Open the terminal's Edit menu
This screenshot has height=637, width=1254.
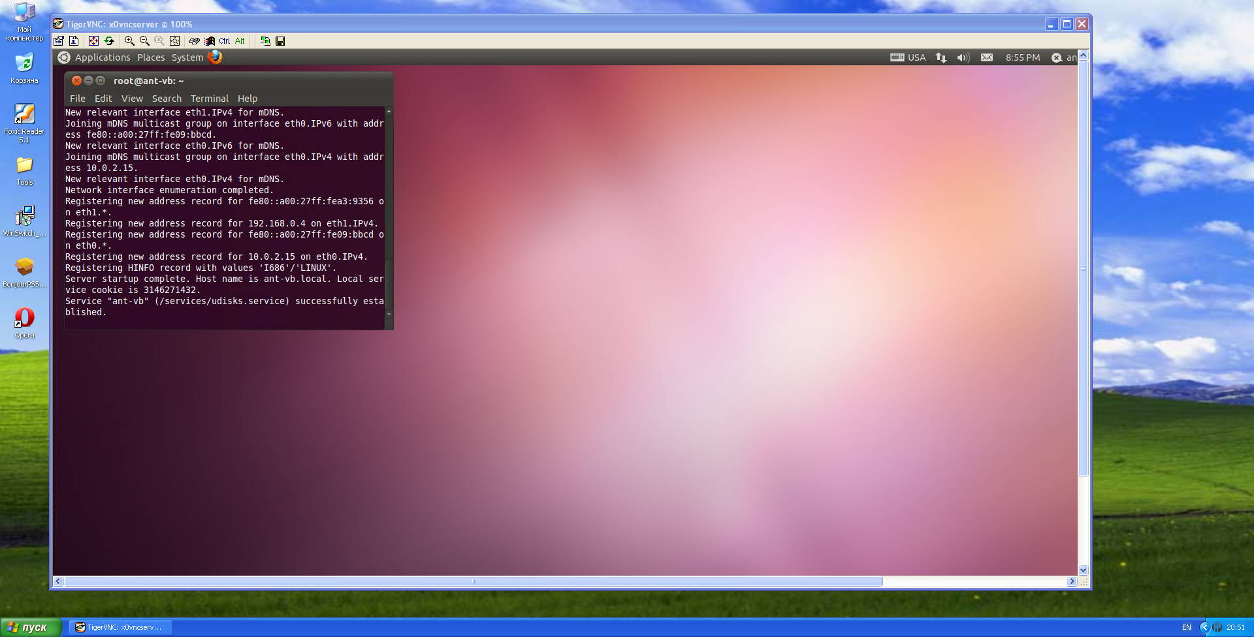103,99
